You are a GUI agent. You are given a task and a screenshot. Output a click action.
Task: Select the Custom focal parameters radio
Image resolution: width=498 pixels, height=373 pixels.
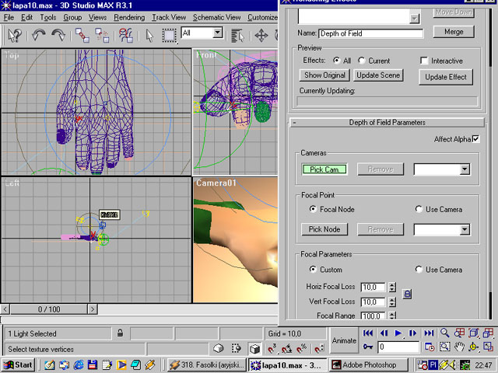click(313, 270)
